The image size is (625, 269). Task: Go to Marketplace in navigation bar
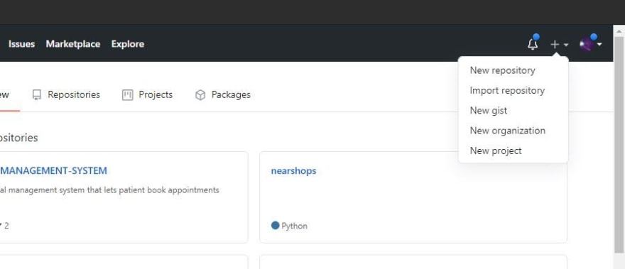(73, 44)
